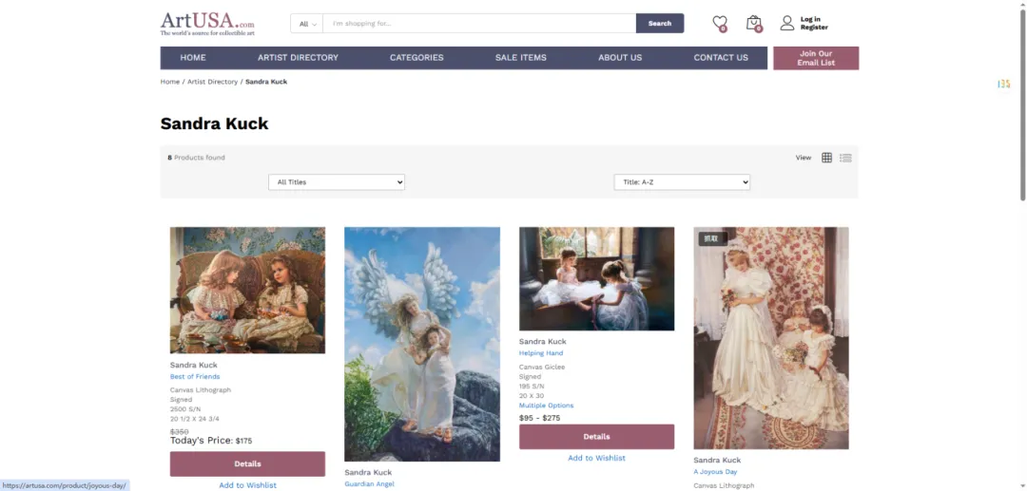
Task: Open CATEGORIES menu
Action: pos(417,58)
